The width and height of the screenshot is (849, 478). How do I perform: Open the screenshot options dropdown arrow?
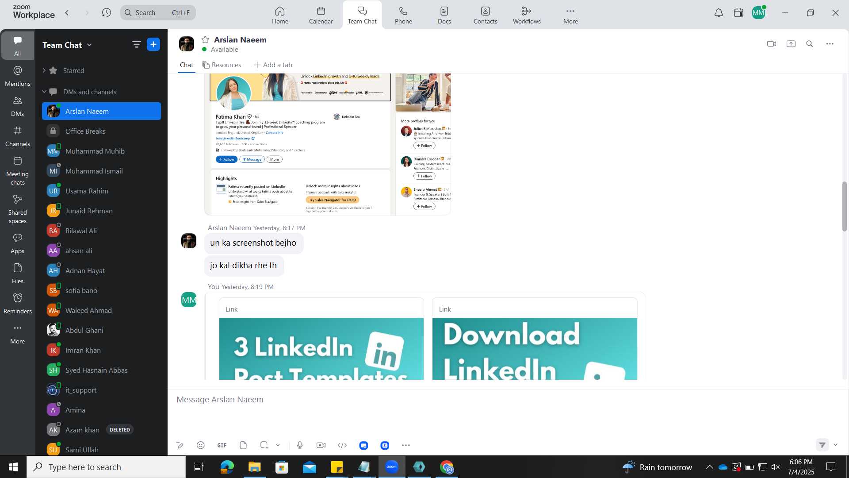pos(278,445)
